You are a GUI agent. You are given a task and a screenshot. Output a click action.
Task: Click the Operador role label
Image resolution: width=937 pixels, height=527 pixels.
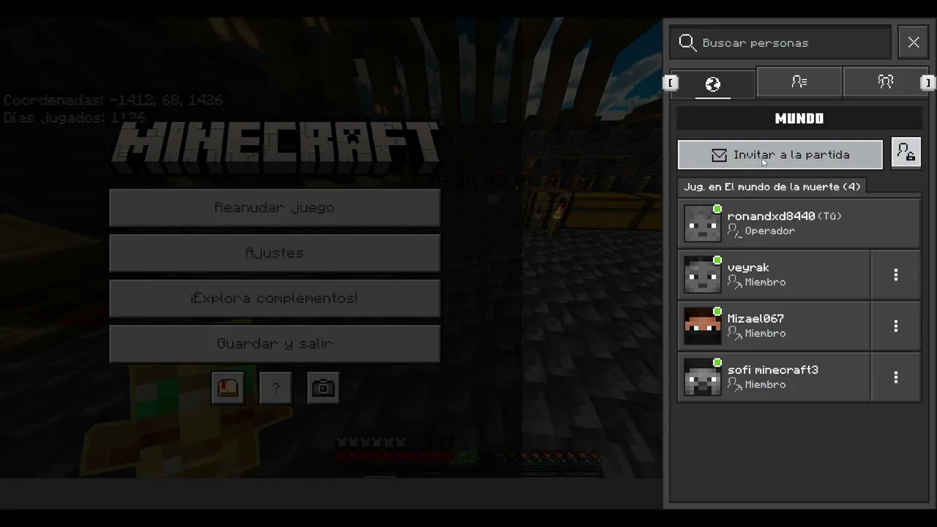click(x=769, y=231)
